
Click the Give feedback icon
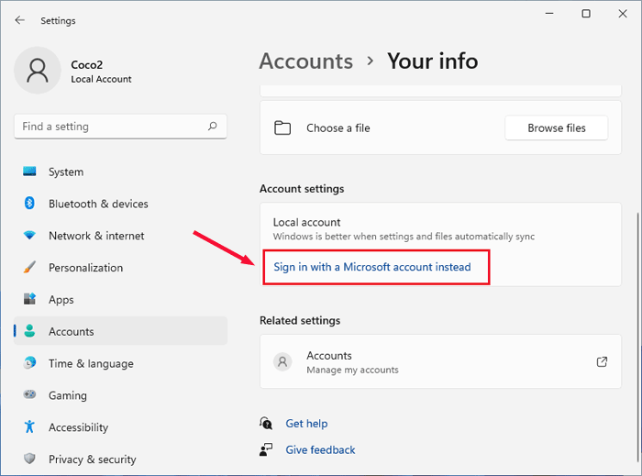pos(266,449)
